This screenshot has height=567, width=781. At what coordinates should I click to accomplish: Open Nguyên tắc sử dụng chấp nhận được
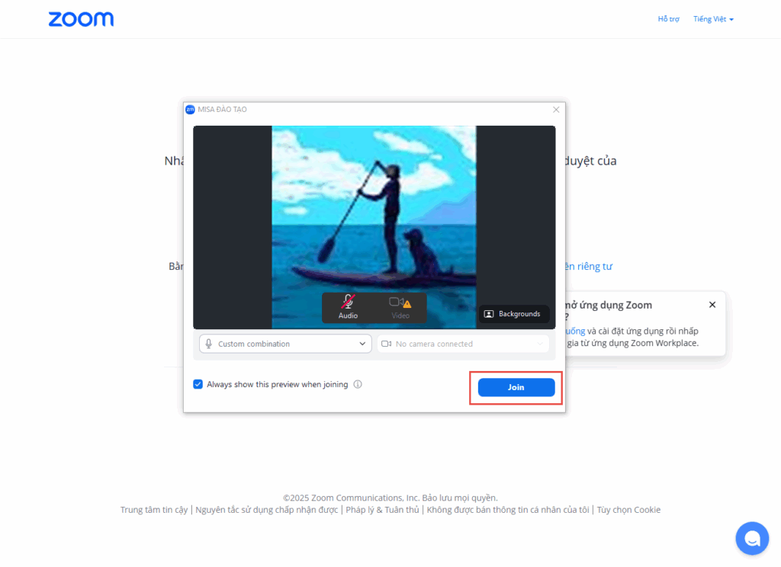point(266,510)
